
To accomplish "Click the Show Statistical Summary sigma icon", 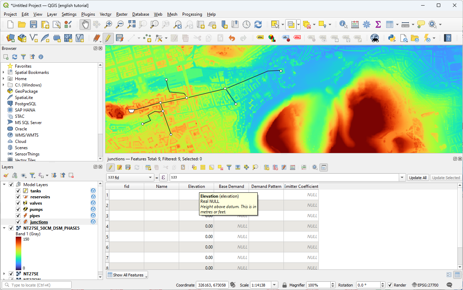I will 378,24.
